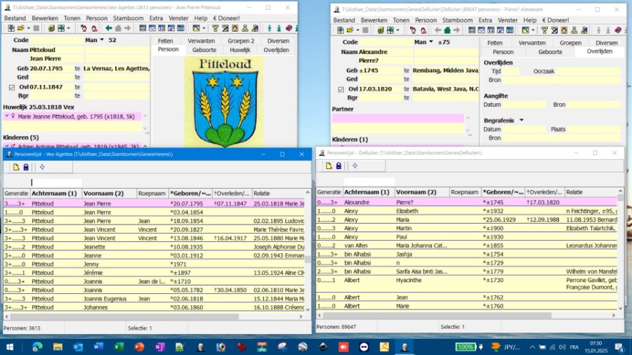Image resolution: width=632 pixels, height=355 pixels.
Task: Select the Huwelijk tab in left window
Action: tap(239, 51)
